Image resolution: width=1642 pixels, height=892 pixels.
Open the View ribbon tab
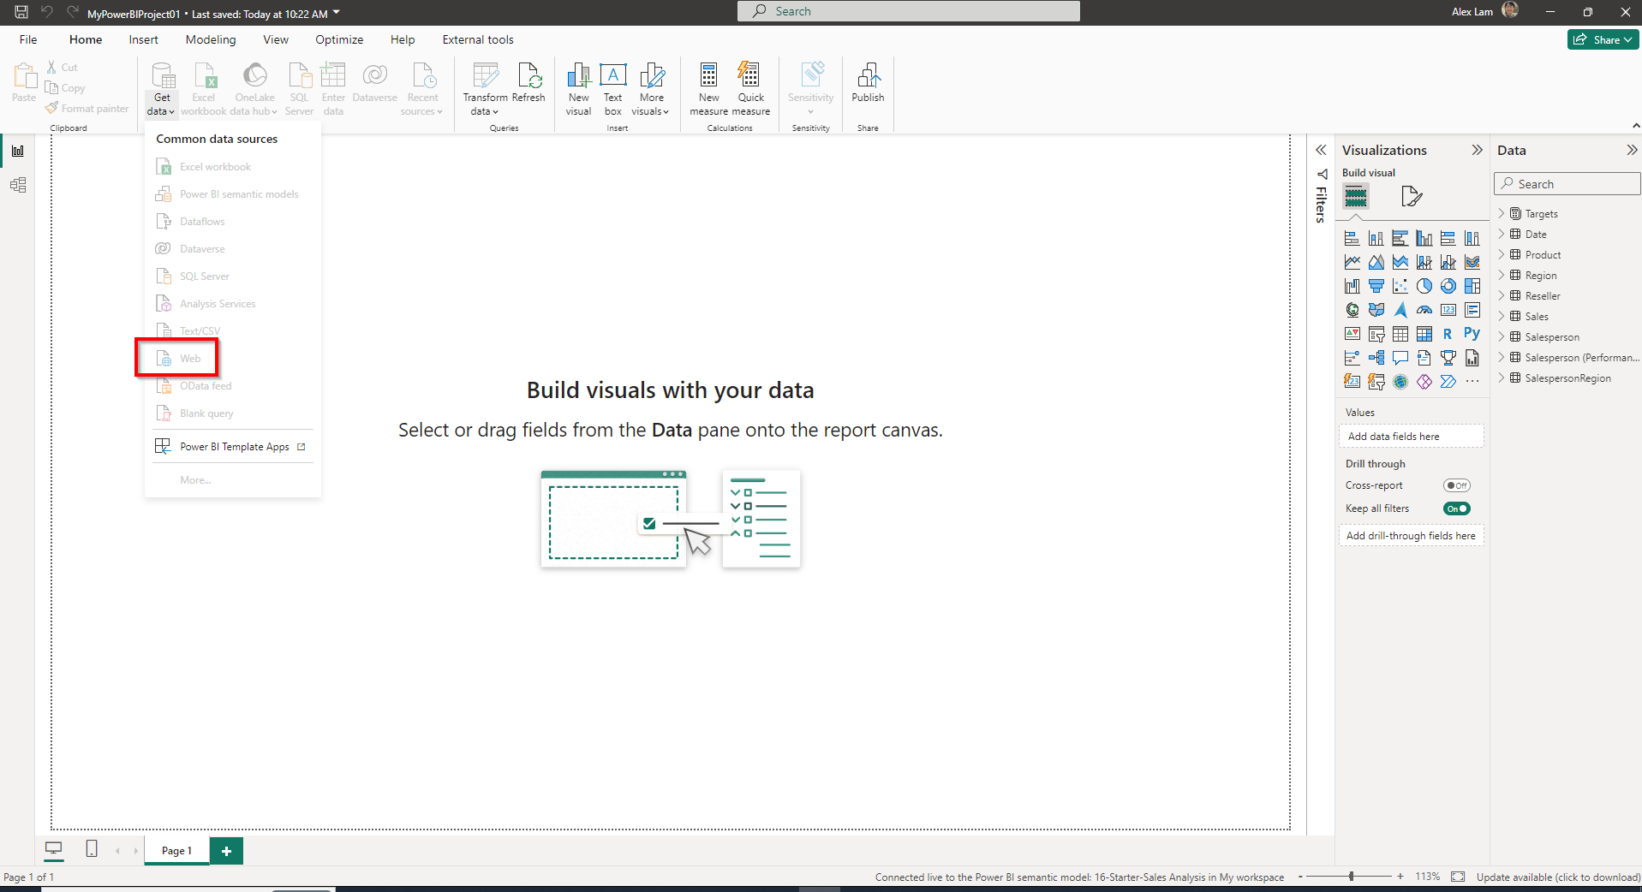point(276,39)
